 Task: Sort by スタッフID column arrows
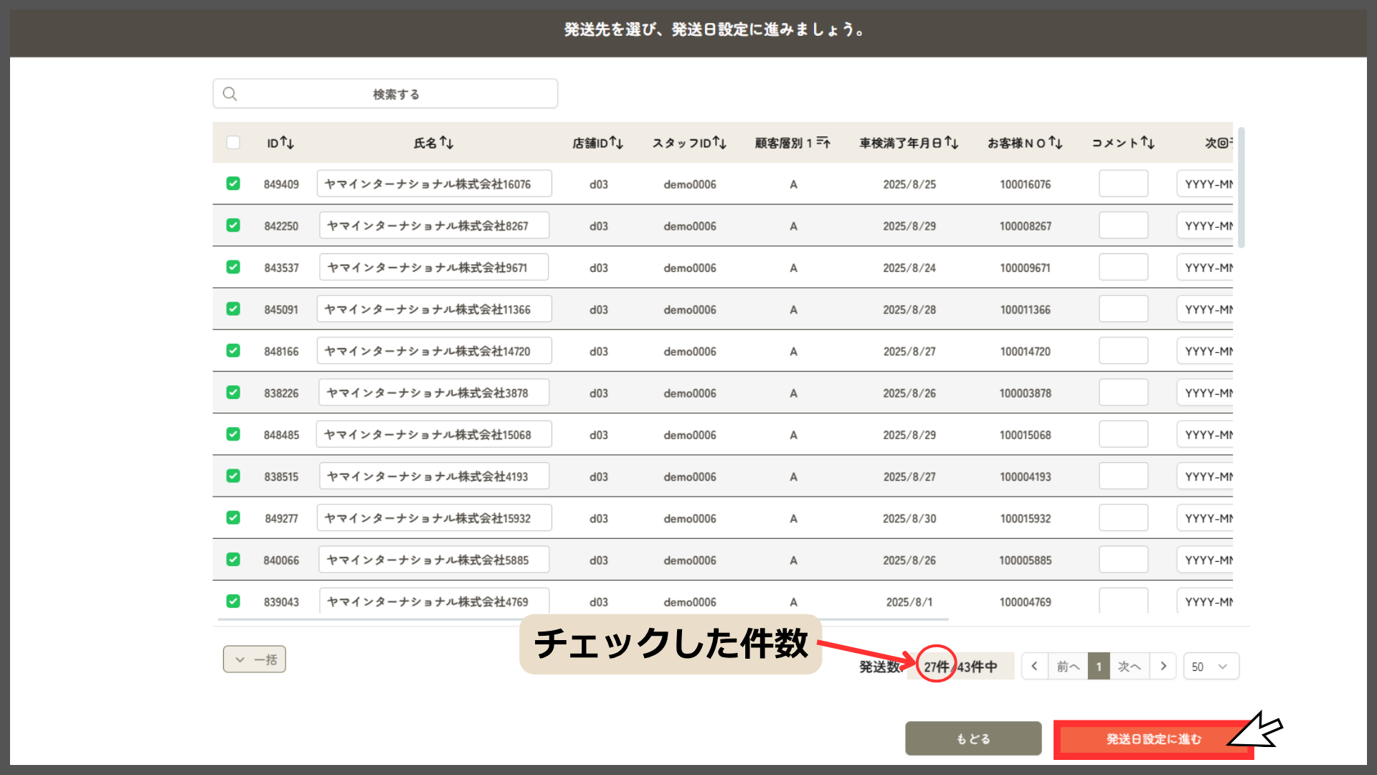pyautogui.click(x=719, y=143)
